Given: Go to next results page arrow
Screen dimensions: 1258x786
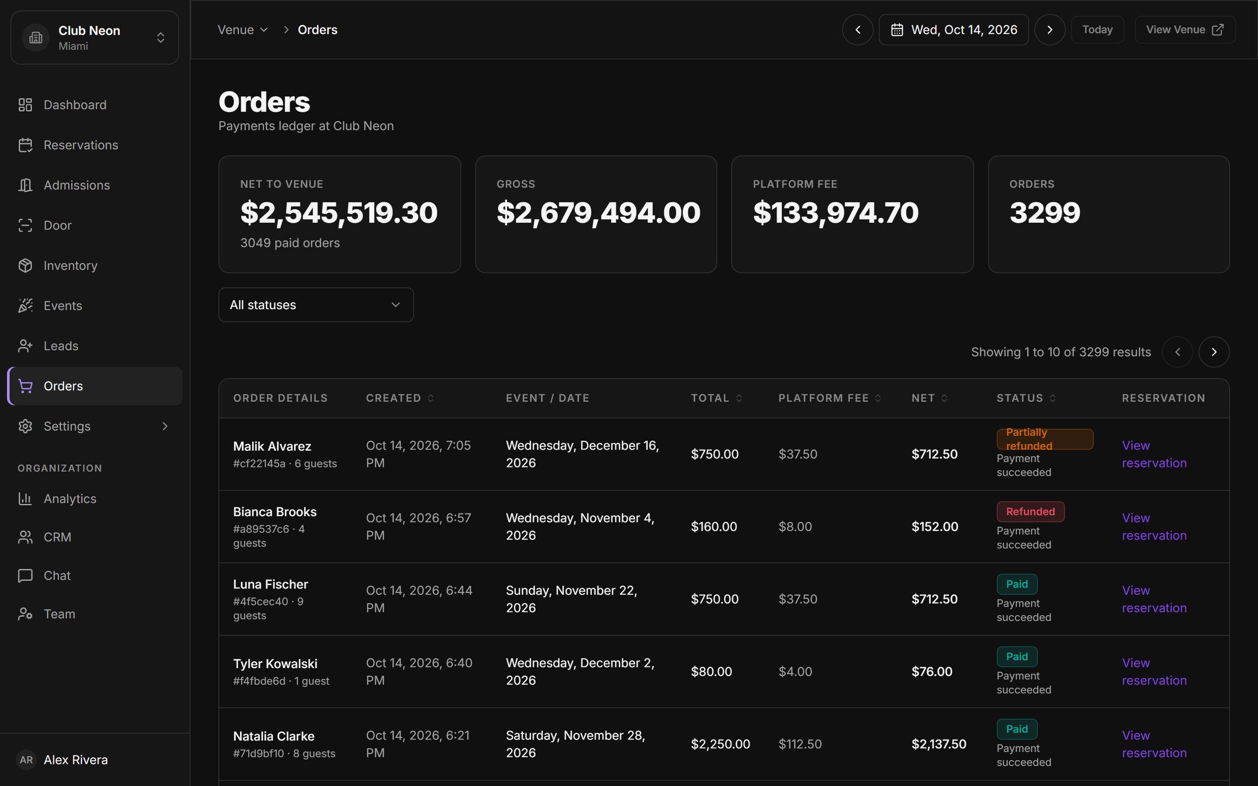Looking at the screenshot, I should pos(1214,352).
